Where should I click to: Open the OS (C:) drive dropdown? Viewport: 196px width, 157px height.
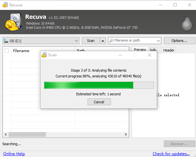point(76,41)
